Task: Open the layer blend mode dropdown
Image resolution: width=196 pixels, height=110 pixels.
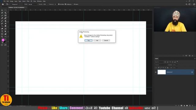Action: 161,65
